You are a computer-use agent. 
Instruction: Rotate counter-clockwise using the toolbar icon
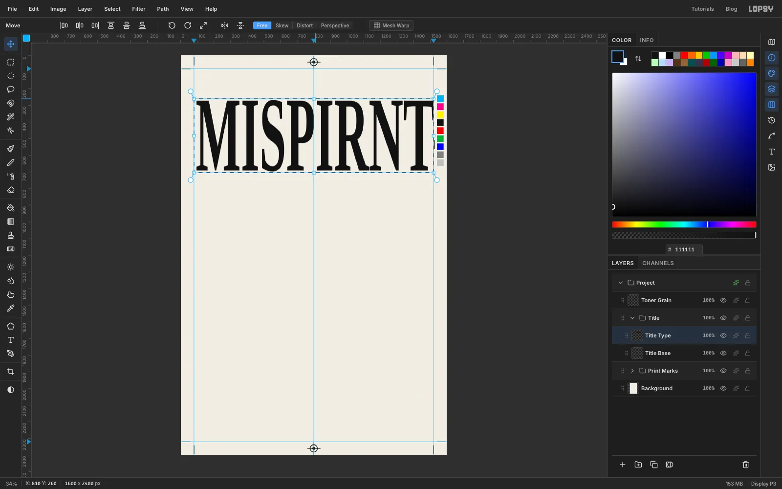click(172, 25)
